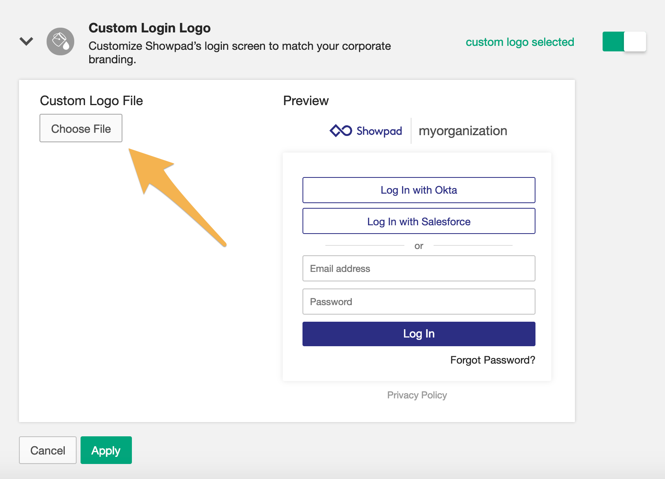Focus the Password input field
The width and height of the screenshot is (665, 479).
click(419, 302)
